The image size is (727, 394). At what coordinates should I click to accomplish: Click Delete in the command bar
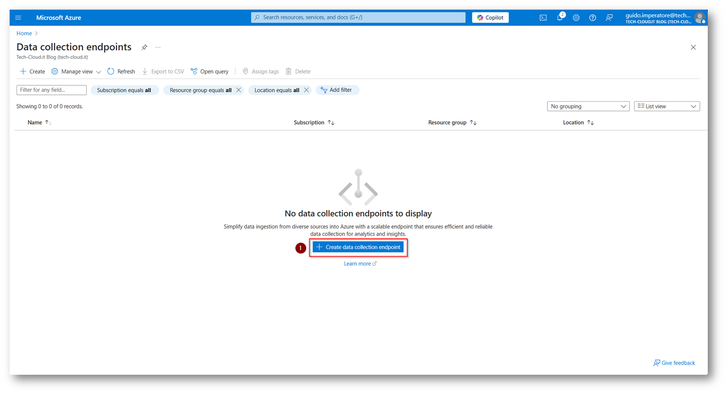298,71
